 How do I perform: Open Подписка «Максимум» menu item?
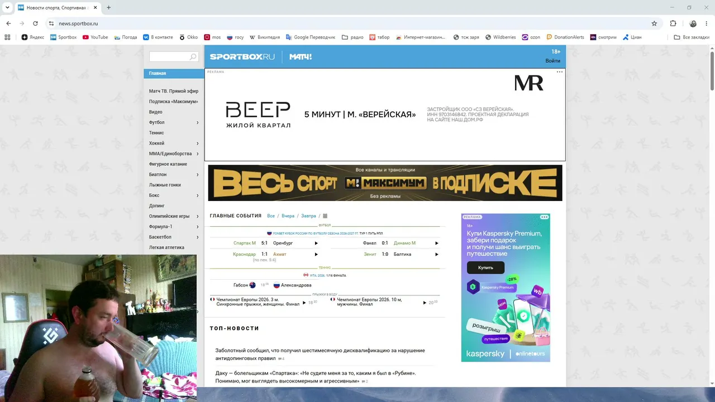(x=174, y=102)
